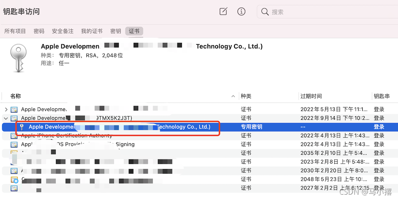Open the info button in toolbar

tap(241, 12)
